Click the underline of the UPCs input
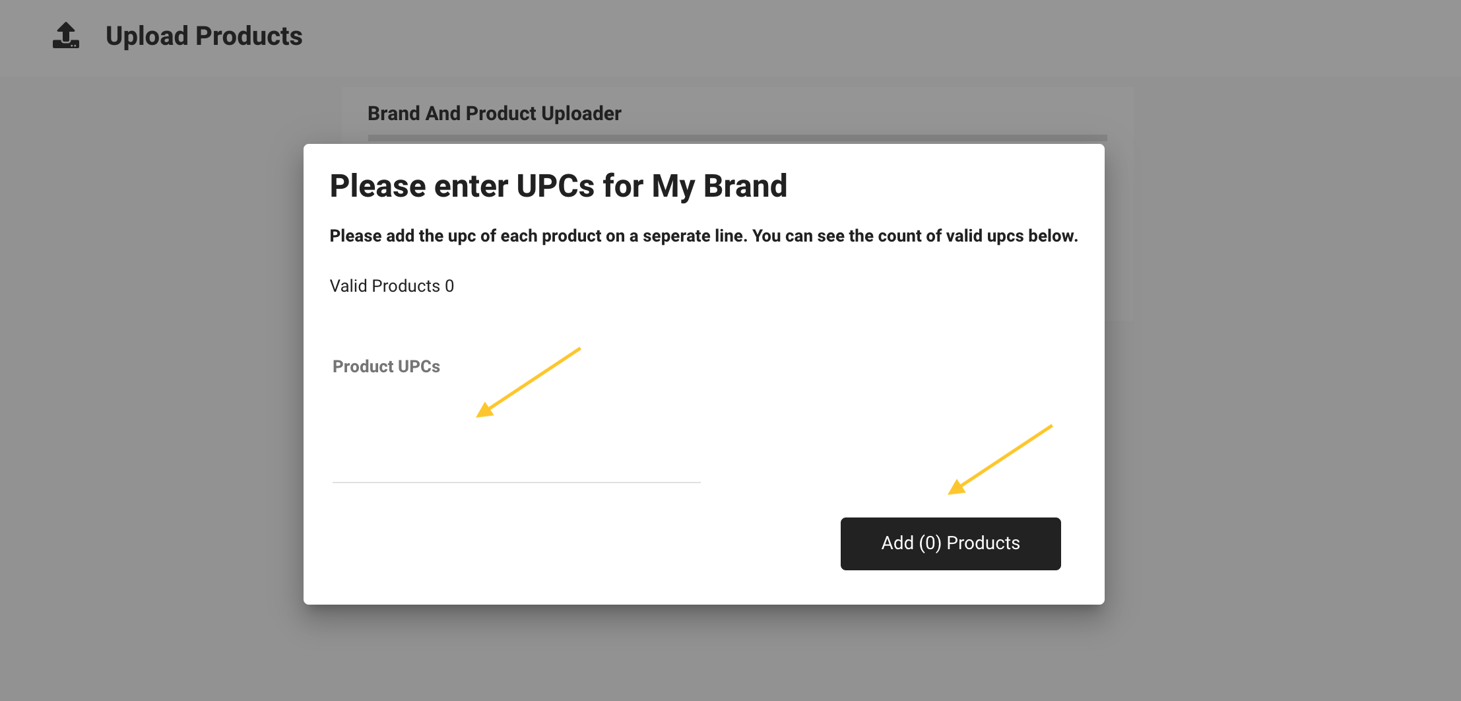The image size is (1461, 701). (516, 483)
